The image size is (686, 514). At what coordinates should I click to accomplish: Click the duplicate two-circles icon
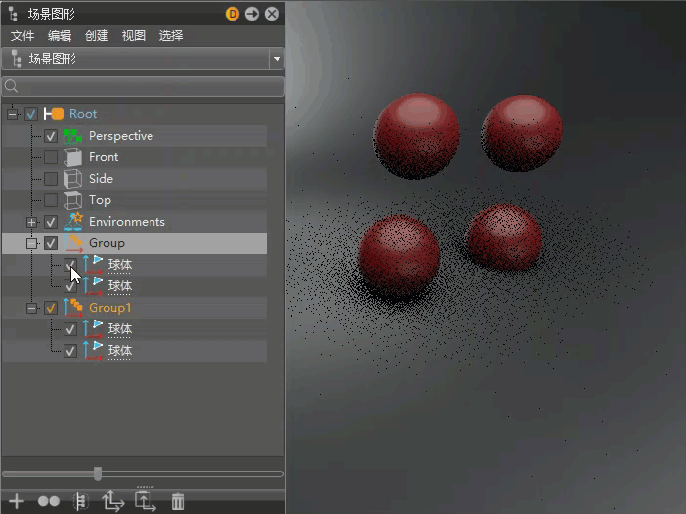(x=49, y=501)
